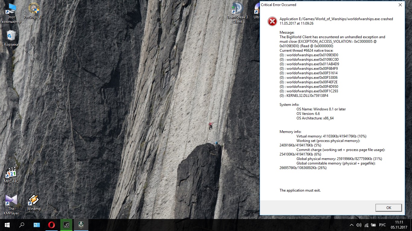
Task: Click 'System info:' heading
Action: coord(289,105)
